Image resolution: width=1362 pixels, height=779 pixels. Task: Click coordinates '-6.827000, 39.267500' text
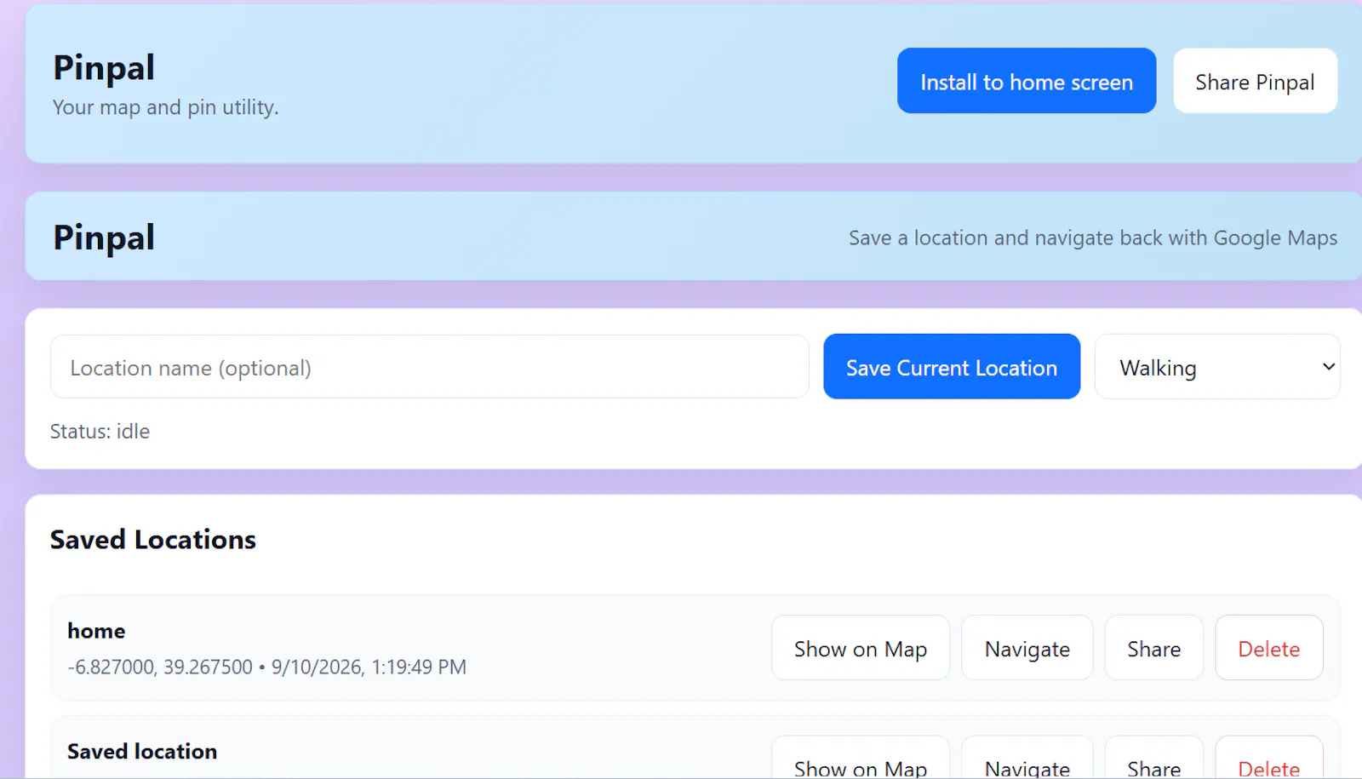click(x=160, y=667)
